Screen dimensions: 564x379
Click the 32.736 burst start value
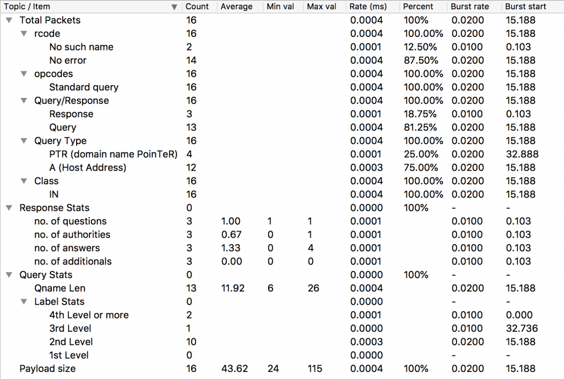click(522, 329)
